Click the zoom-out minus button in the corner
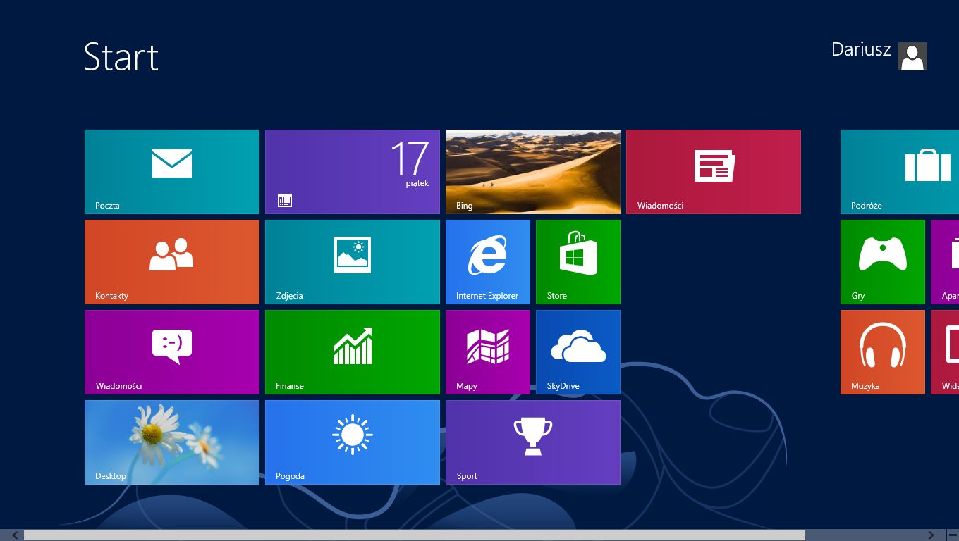The width and height of the screenshot is (959, 541). pyautogui.click(x=951, y=535)
